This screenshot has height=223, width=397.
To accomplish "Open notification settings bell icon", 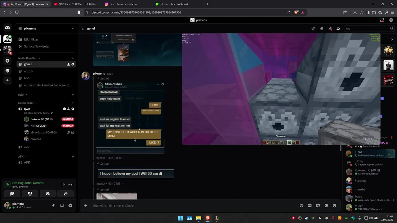I will coord(322,28).
